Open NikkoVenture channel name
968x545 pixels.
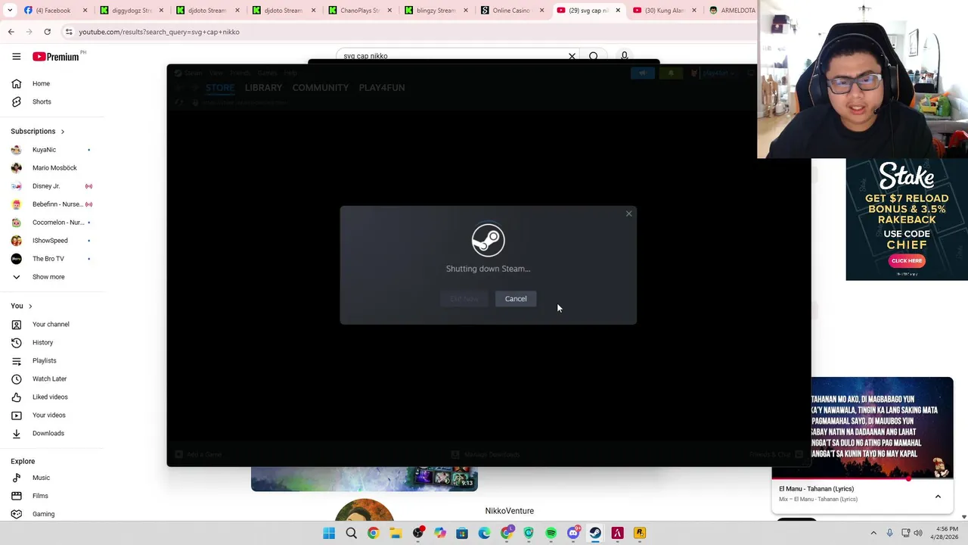pyautogui.click(x=509, y=511)
